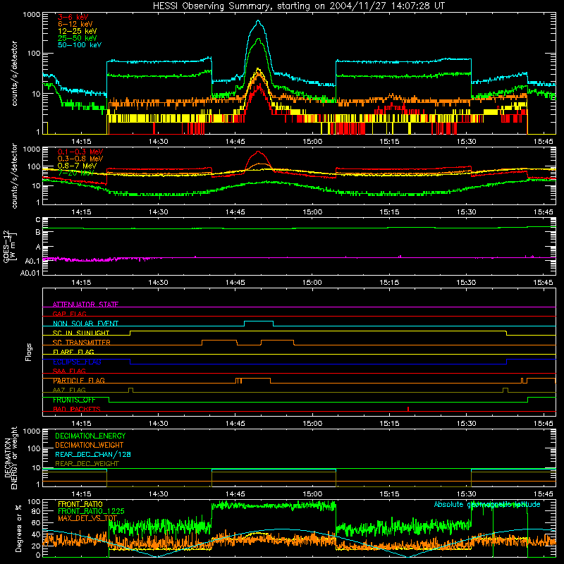This screenshot has width=564, height=564.
Task: Click the red 0.1-0.3 MeV curve peak
Action: pos(258,152)
